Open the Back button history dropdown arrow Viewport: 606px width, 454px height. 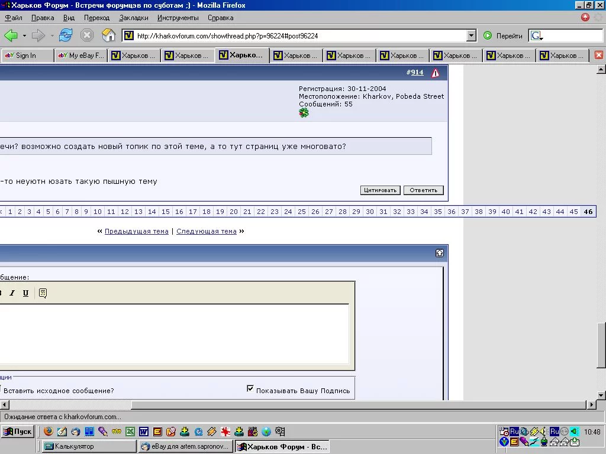pyautogui.click(x=24, y=36)
